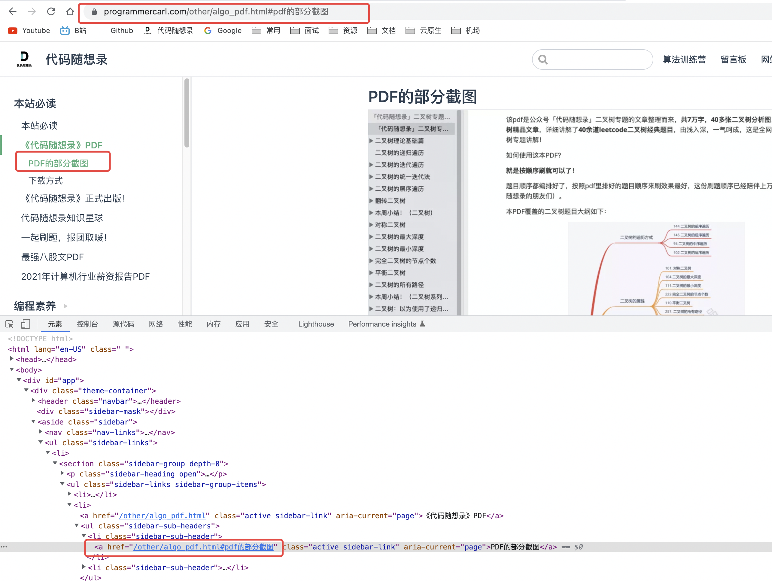Screen dimensions: 772x581
Task: Open 《代码随想录》PDF page
Action: click(62, 144)
